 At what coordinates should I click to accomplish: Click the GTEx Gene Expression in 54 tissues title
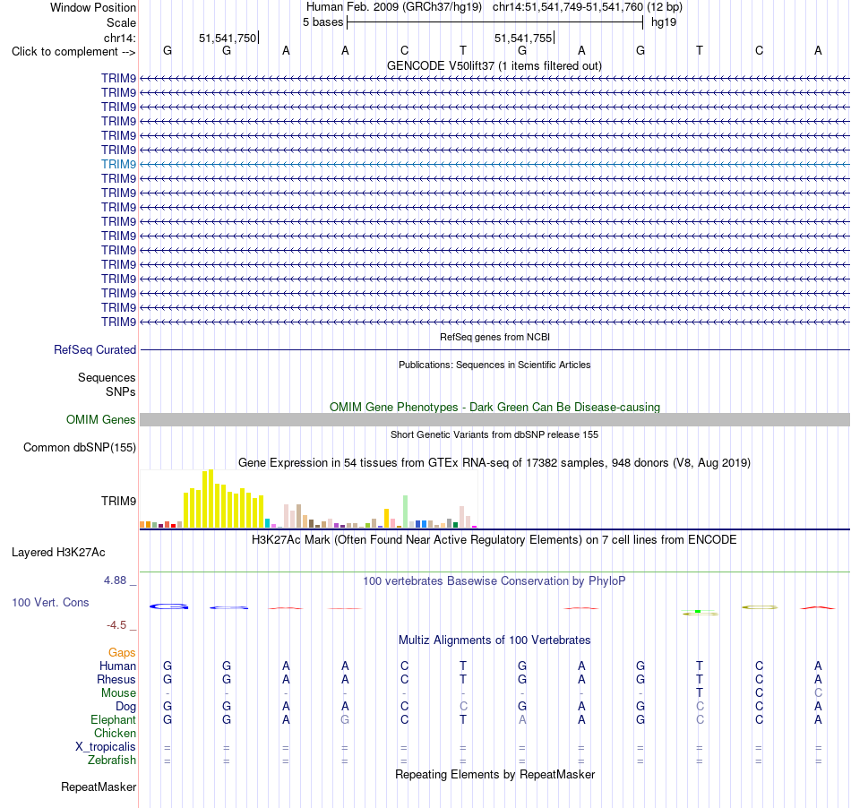[494, 463]
